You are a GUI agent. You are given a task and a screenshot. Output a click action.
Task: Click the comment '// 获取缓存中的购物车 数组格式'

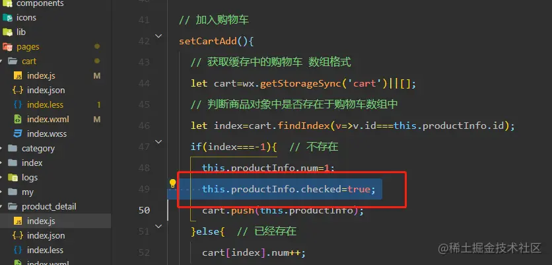tap(271, 62)
